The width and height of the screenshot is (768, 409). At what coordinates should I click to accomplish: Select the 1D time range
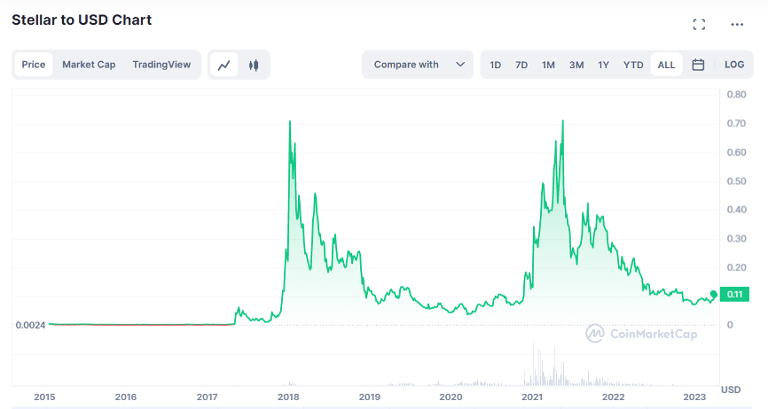pyautogui.click(x=495, y=65)
